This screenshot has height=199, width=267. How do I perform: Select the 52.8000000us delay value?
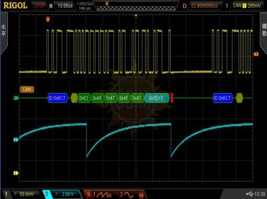click(205, 6)
